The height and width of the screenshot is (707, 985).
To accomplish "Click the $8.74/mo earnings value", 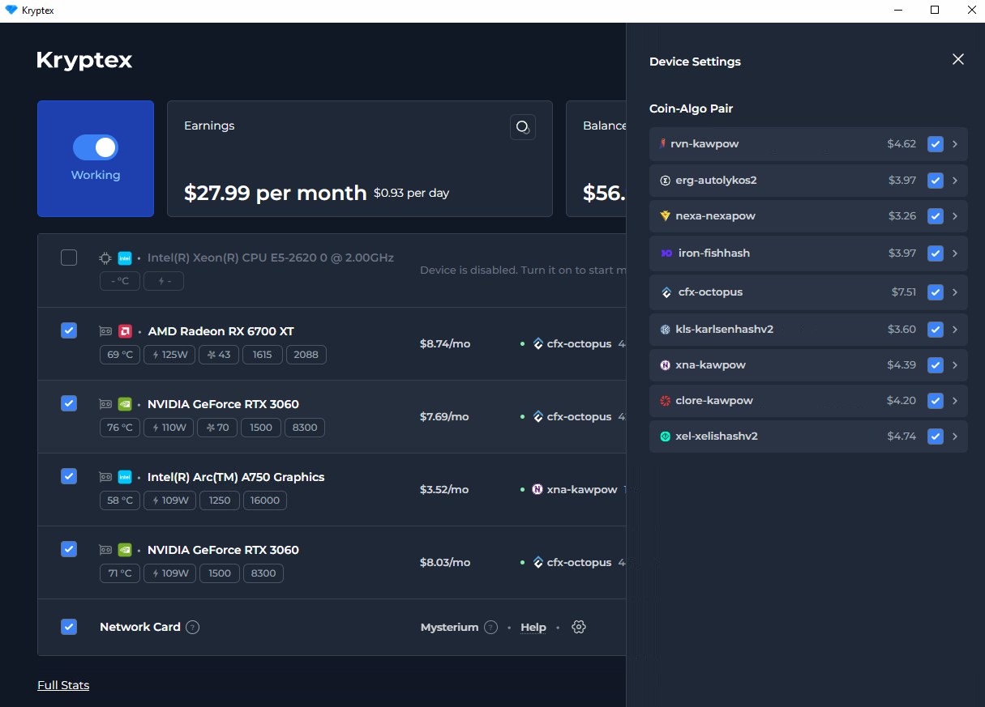I will coord(445,344).
